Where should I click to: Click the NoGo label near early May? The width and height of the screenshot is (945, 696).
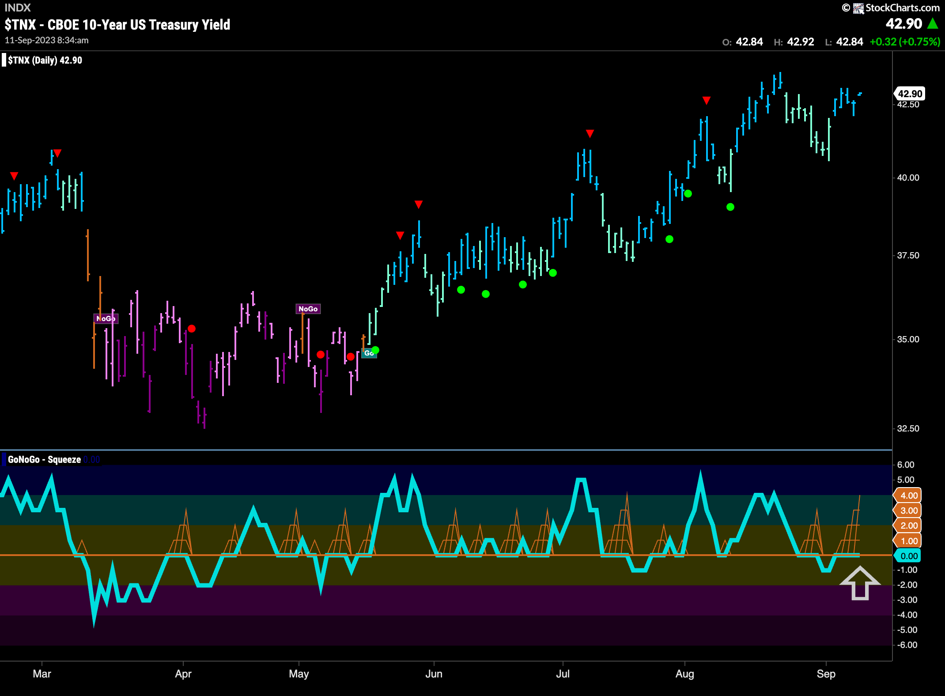click(x=308, y=309)
